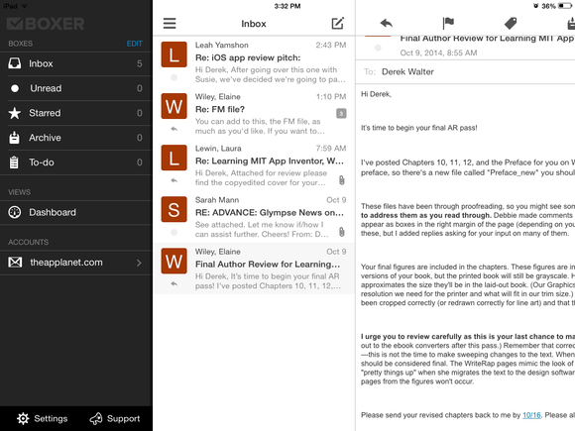The width and height of the screenshot is (575, 431).
Task: Click the Oct 9, 2014, 8:55 AM timestamp
Action: (438, 53)
